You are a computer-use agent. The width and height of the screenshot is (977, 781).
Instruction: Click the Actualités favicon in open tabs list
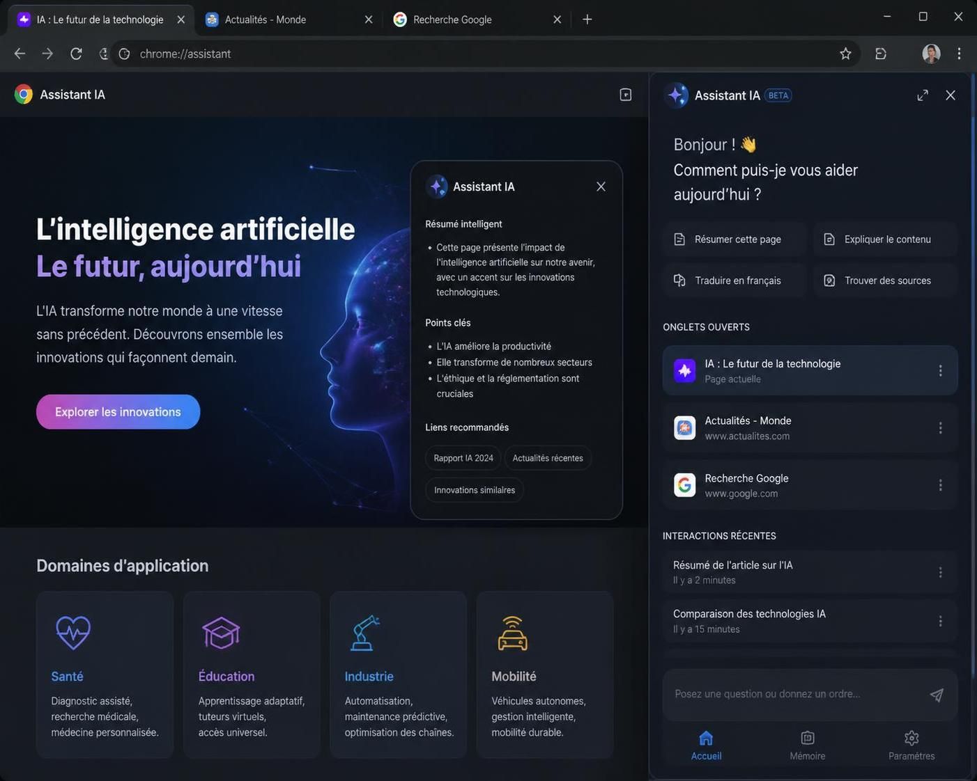[x=684, y=428]
